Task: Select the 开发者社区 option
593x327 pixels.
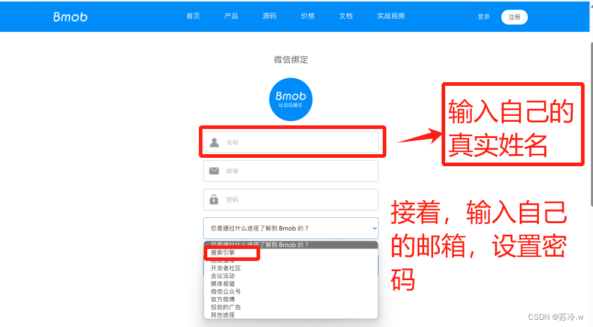Action: pyautogui.click(x=291, y=268)
